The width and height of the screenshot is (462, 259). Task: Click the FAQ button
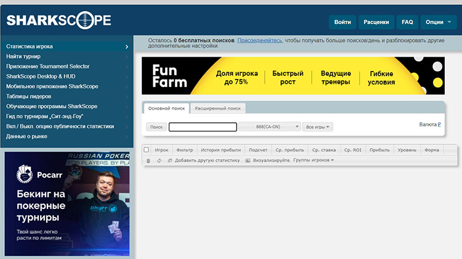click(407, 22)
